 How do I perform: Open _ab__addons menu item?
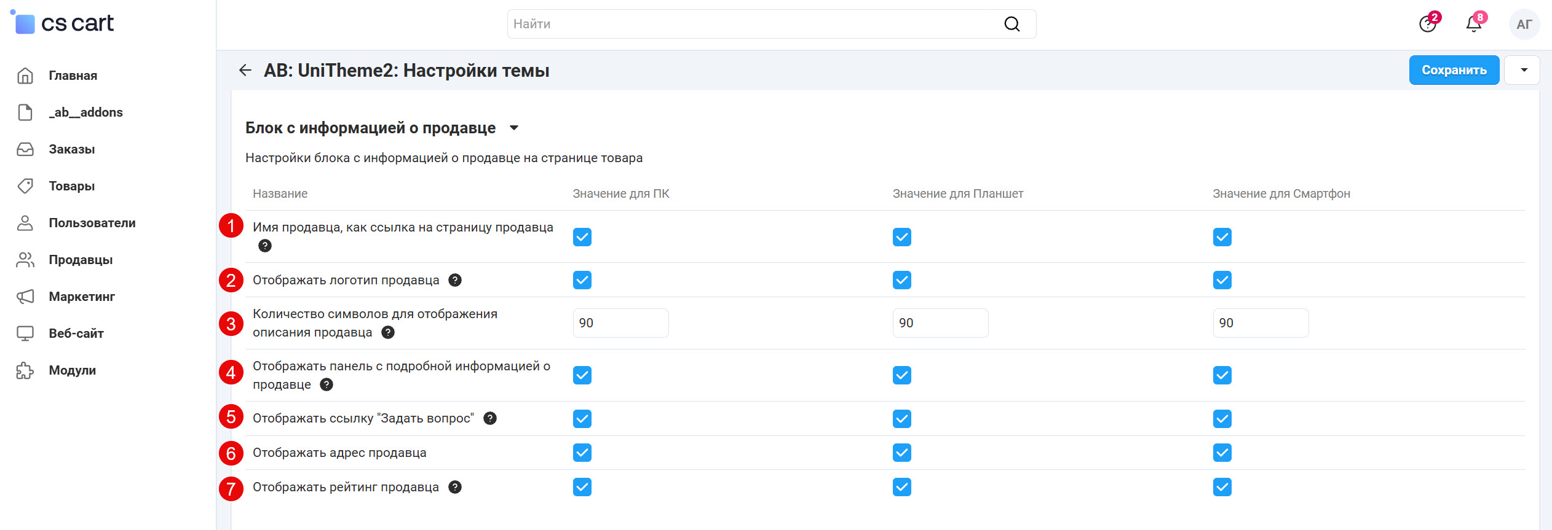[86, 112]
